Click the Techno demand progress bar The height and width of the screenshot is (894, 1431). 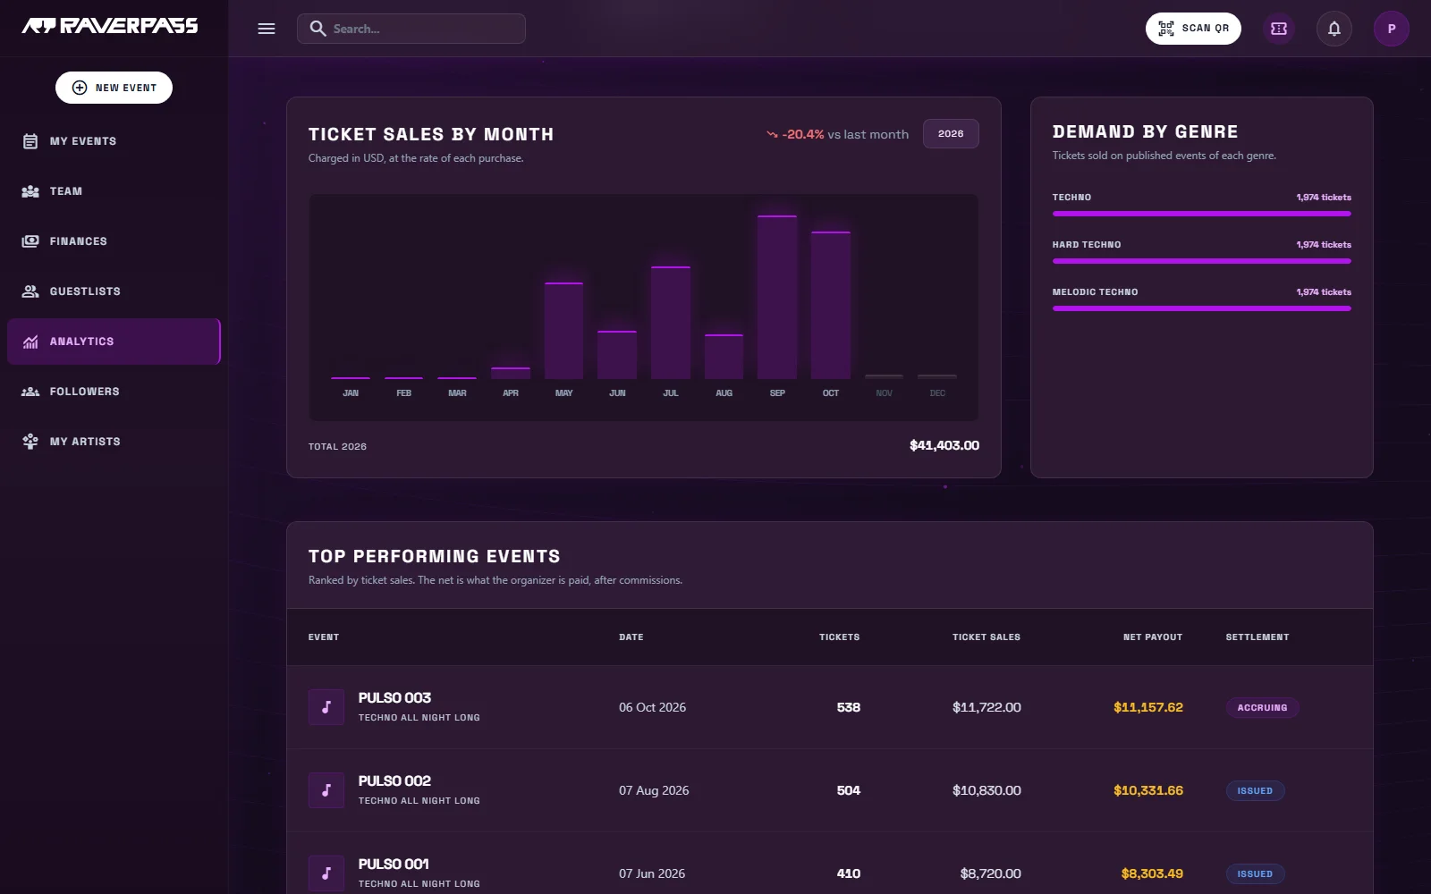(1202, 214)
